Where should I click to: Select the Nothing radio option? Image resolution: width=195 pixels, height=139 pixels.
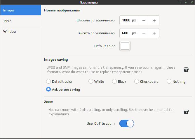pyautogui.click(x=176, y=82)
